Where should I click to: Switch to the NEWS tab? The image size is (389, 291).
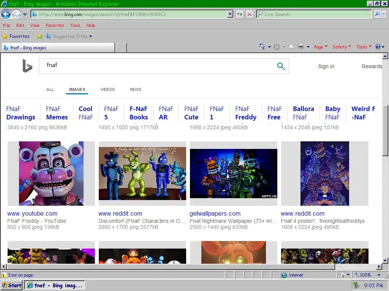tap(136, 89)
